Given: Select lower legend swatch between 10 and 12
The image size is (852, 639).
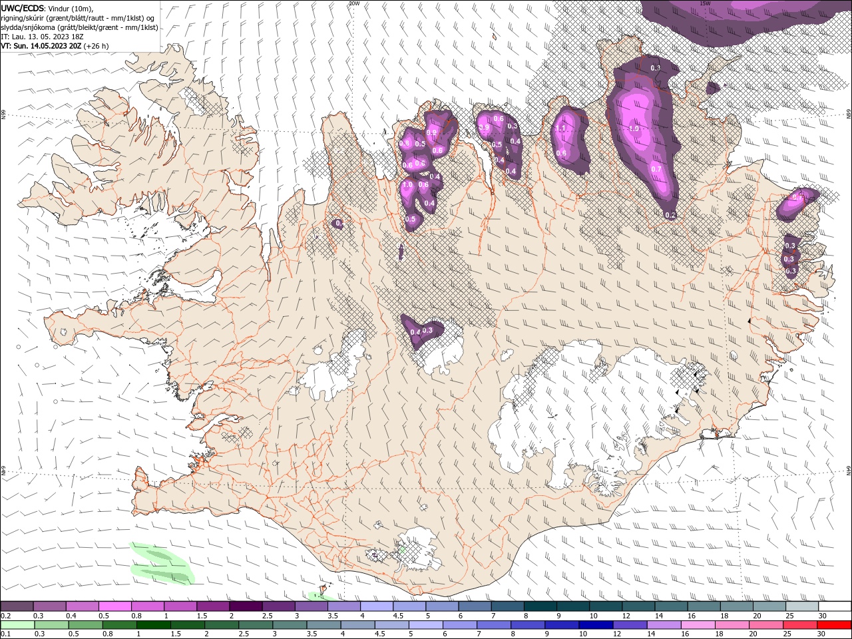Looking at the screenshot, I should (594, 625).
